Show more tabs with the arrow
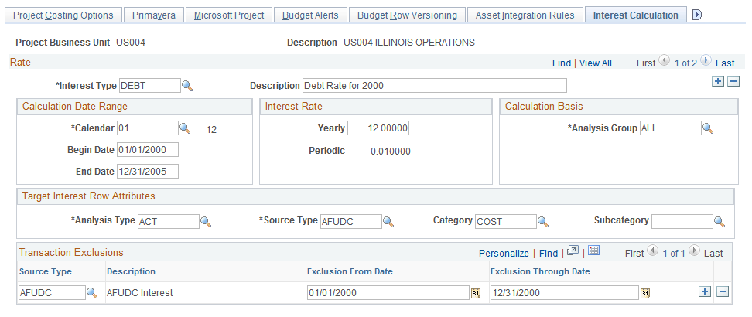Image resolution: width=752 pixels, height=317 pixels. (696, 15)
